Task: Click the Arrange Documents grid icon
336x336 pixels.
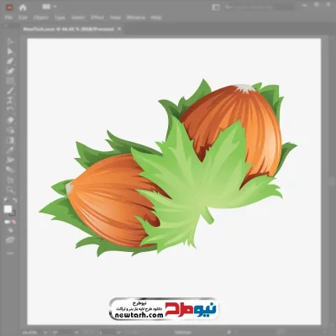Action: point(46,7)
